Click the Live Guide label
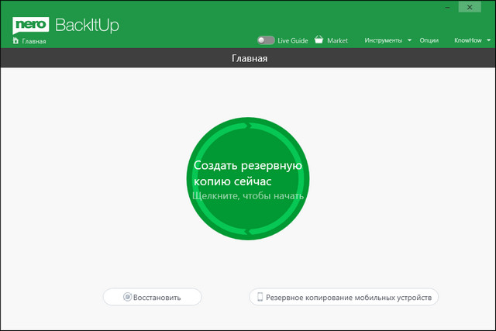Screen dimensions: 496x331 pos(293,40)
